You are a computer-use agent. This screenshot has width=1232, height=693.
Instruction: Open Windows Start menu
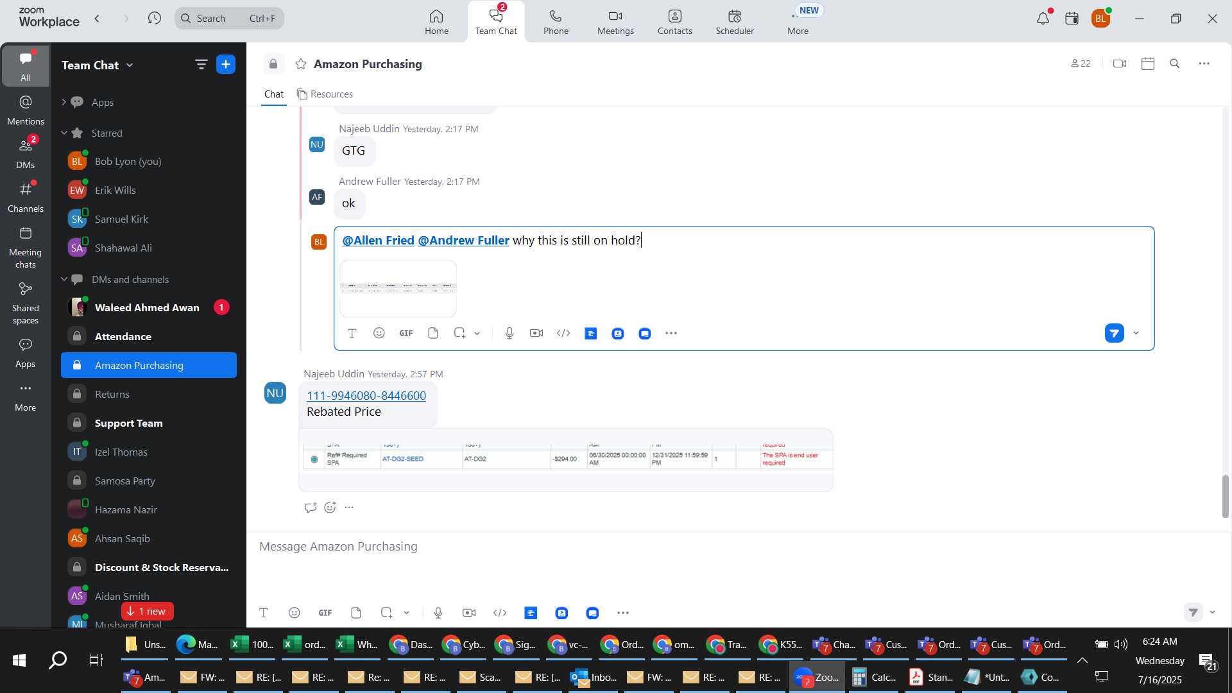tap(19, 660)
